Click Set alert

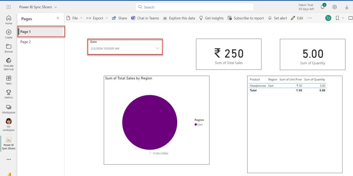278,18
